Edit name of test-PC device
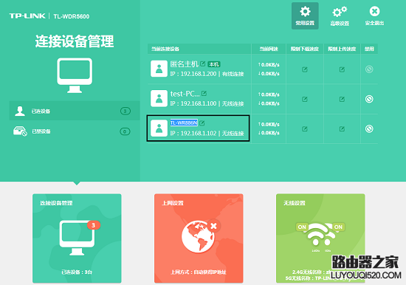This screenshot has height=285, width=406. pyautogui.click(x=204, y=93)
